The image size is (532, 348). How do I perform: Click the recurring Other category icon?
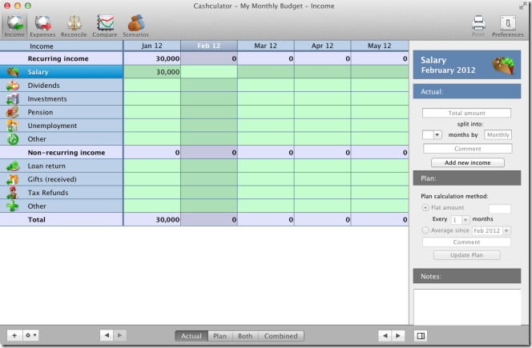[13, 139]
